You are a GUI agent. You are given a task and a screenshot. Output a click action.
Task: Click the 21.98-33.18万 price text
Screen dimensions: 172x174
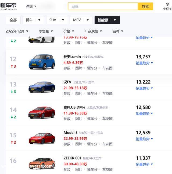(75, 88)
